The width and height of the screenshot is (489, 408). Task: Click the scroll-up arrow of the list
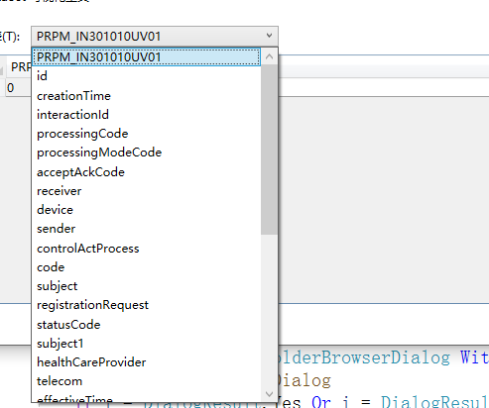coord(269,56)
